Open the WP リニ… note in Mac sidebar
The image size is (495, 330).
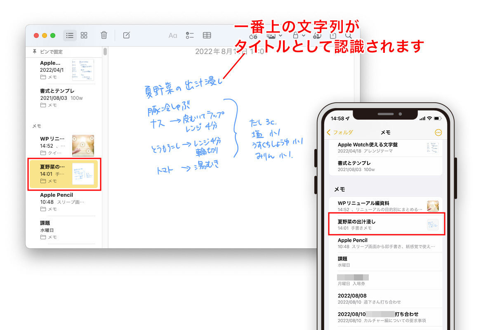[x=64, y=146]
